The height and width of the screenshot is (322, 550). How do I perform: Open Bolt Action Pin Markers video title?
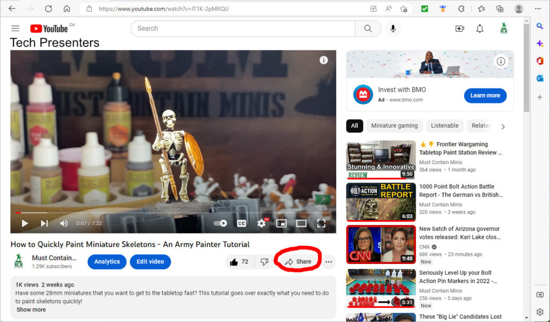click(x=458, y=277)
